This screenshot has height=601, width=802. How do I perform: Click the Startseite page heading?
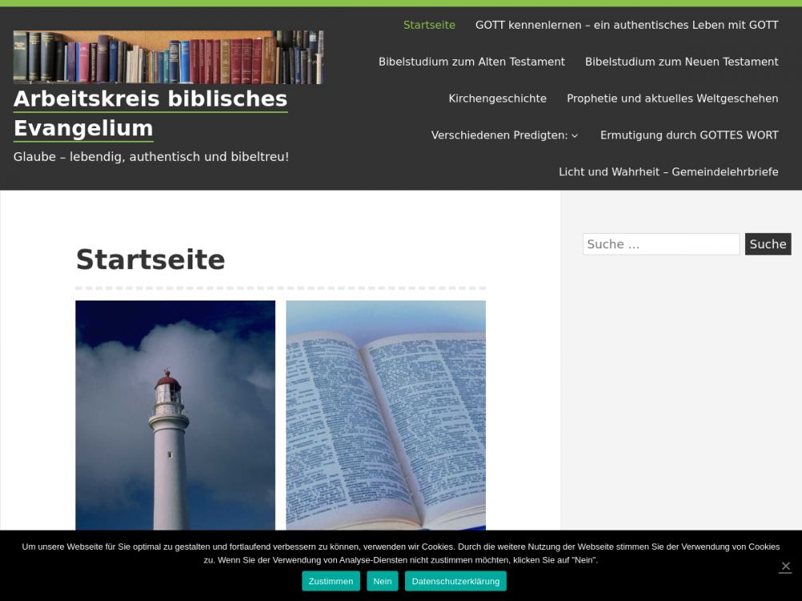point(150,260)
